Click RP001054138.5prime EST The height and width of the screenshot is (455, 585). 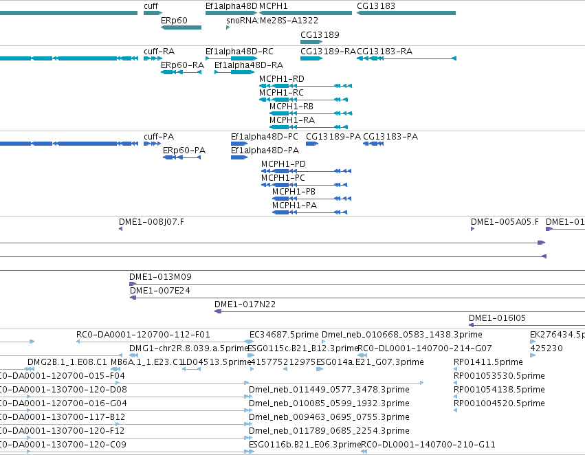click(x=455, y=397)
